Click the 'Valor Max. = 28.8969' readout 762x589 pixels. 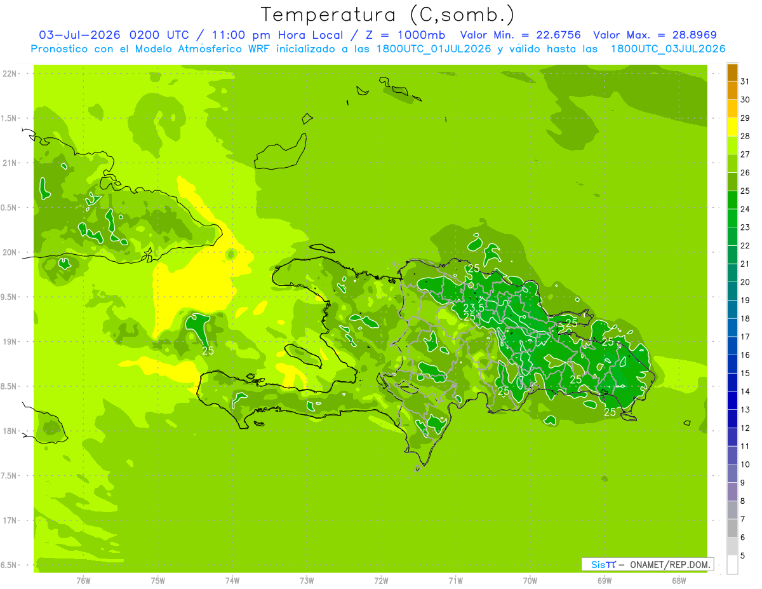point(655,35)
